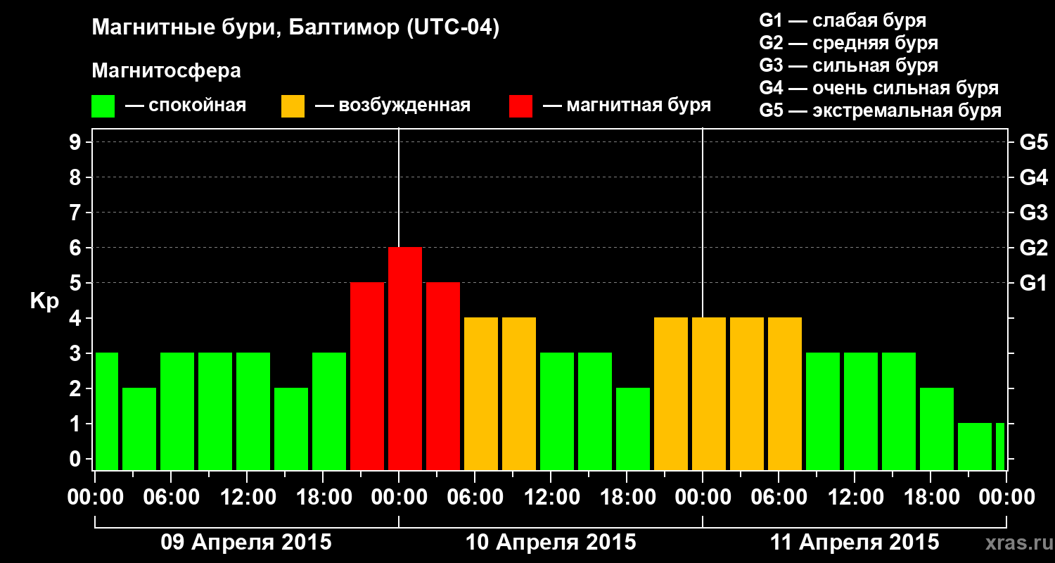Click the orange bar crossing midnight into 11 Апреля

pos(709,394)
